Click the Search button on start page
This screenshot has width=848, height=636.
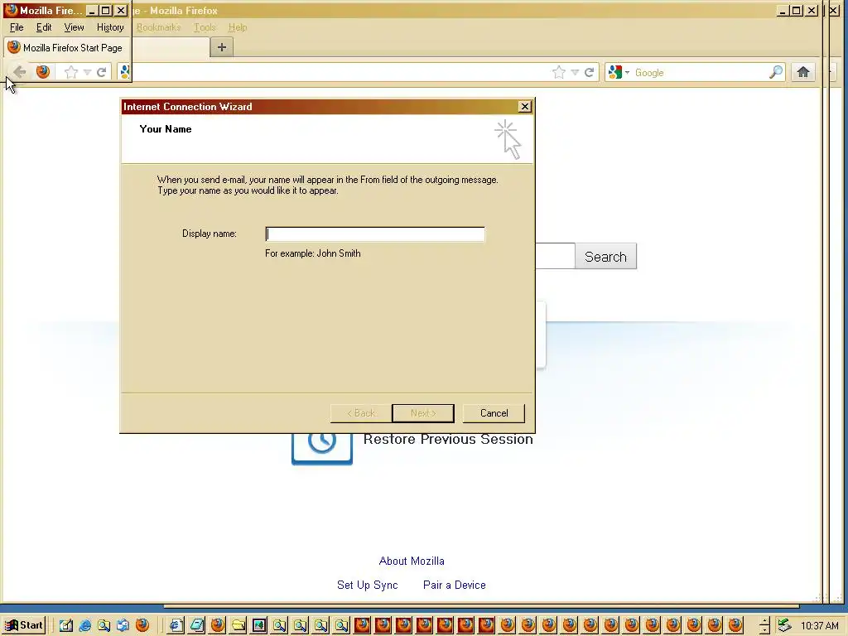point(605,257)
